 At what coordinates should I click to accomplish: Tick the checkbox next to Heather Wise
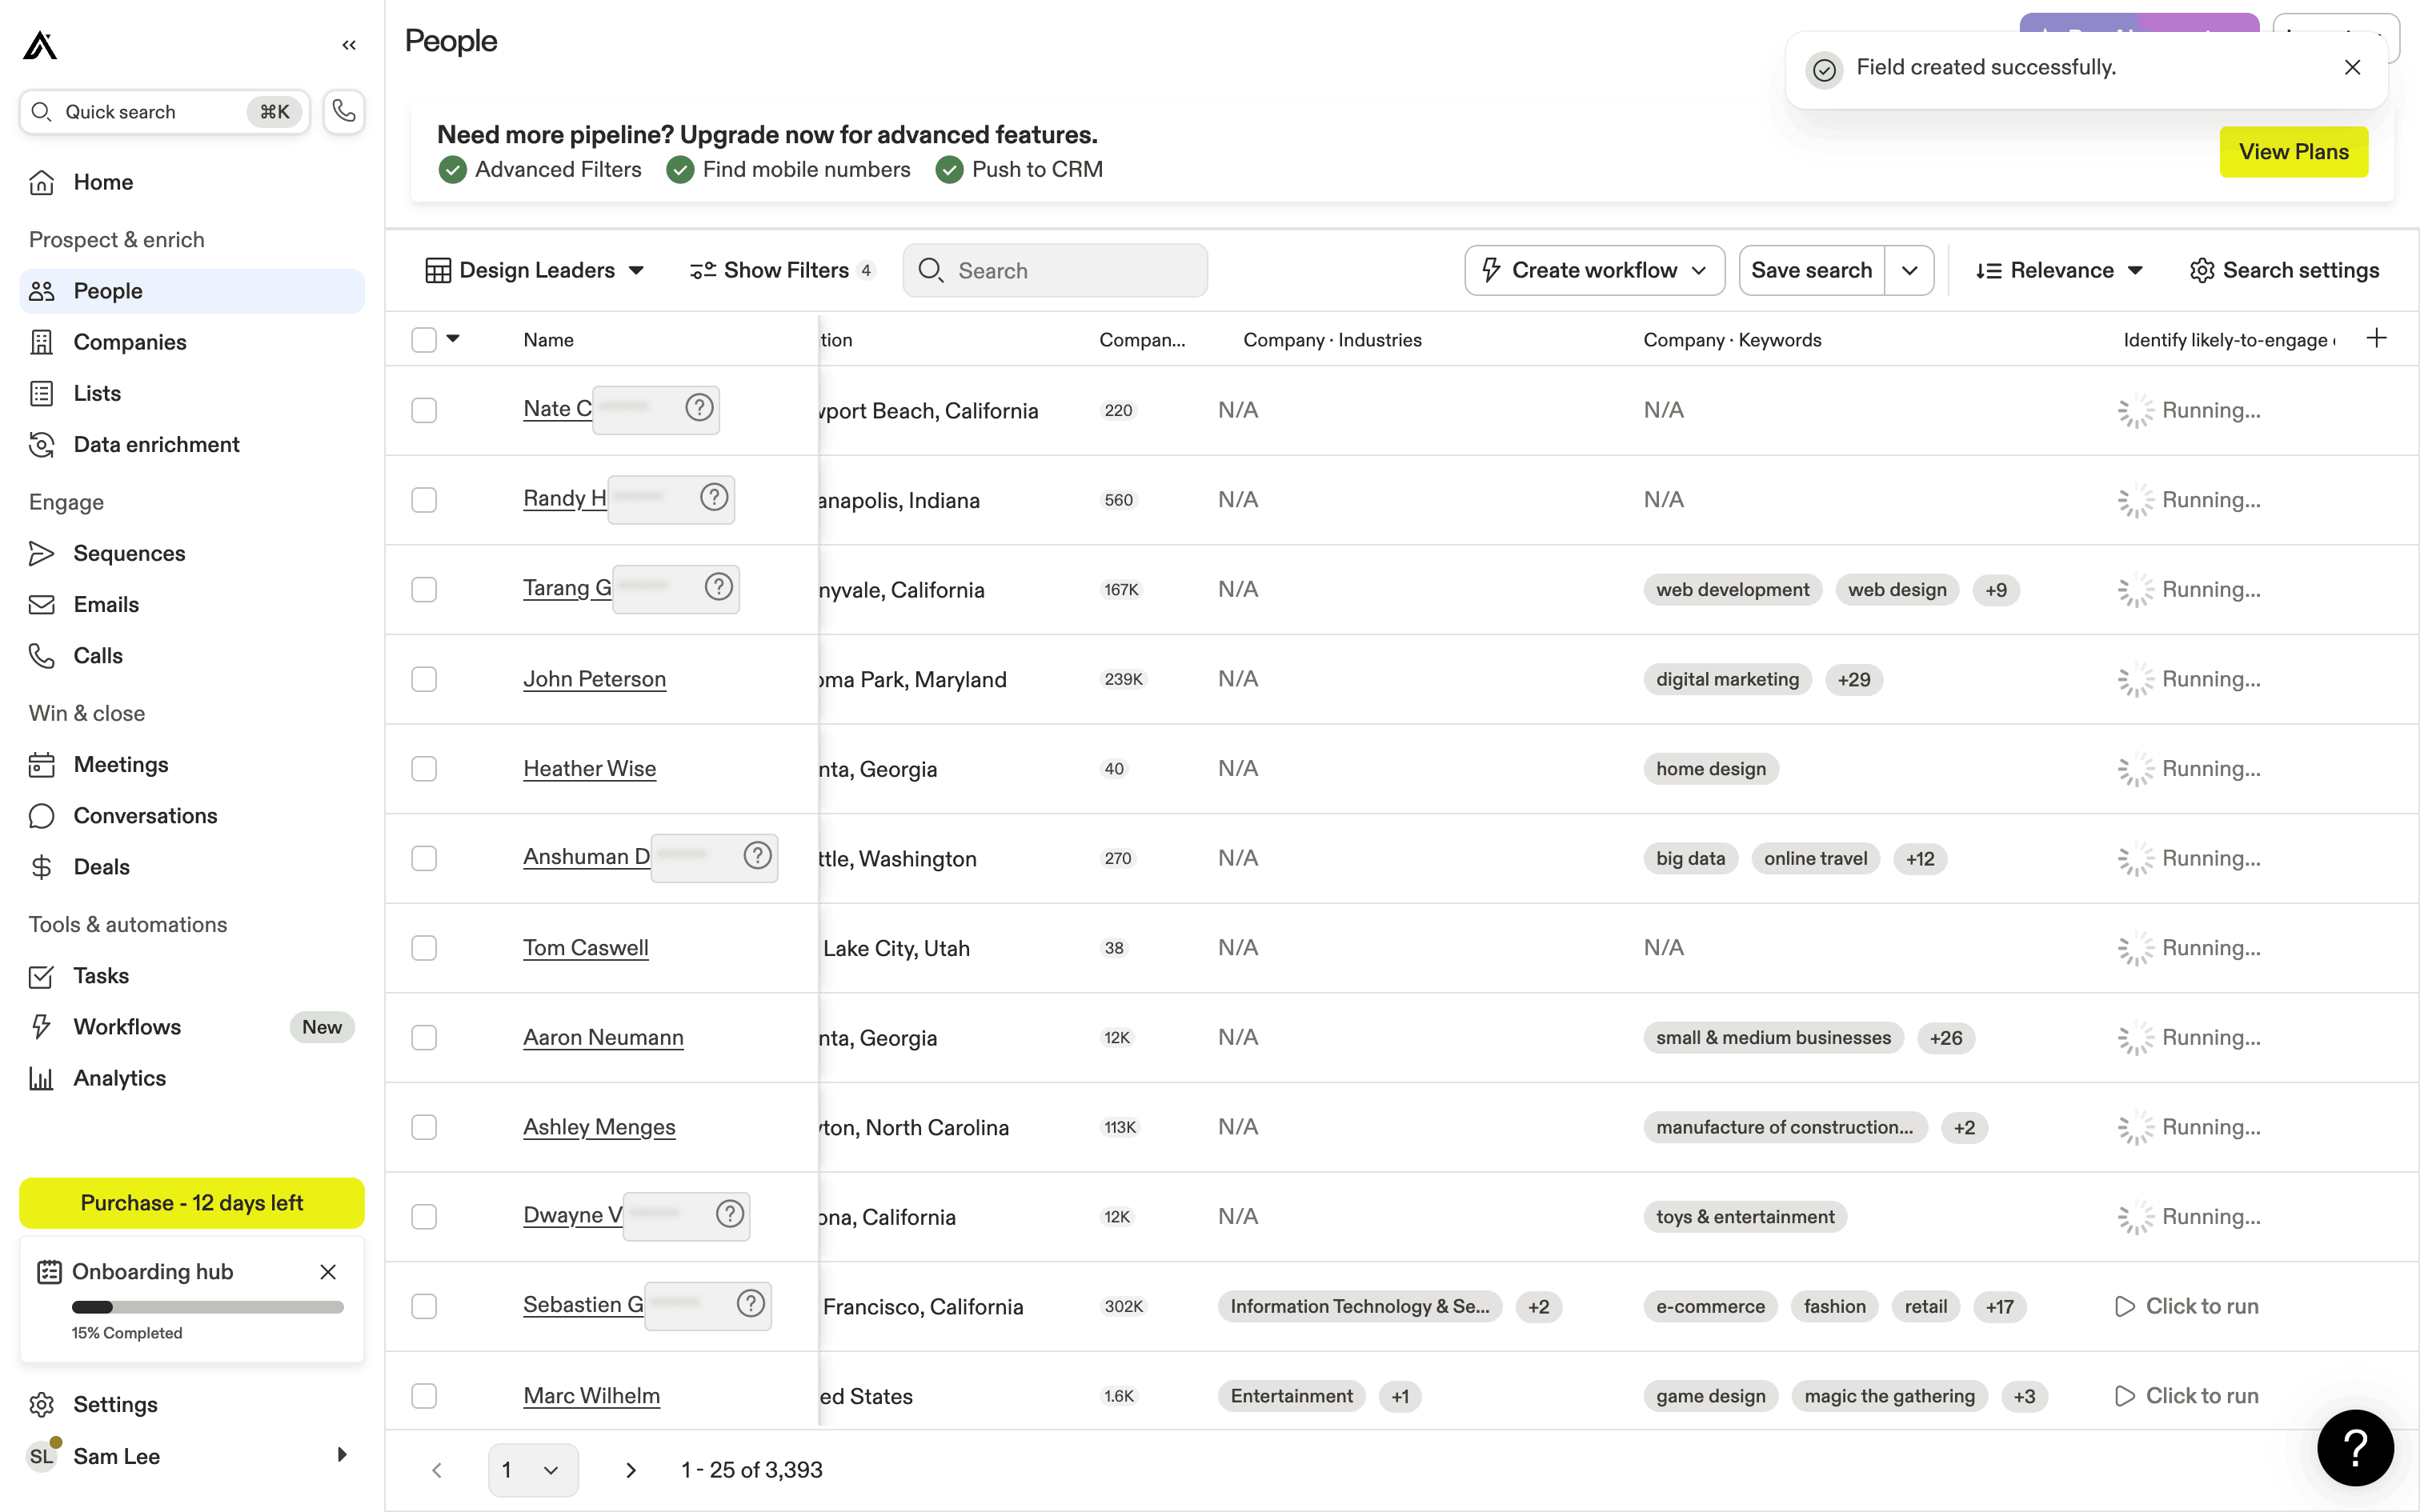pos(424,769)
